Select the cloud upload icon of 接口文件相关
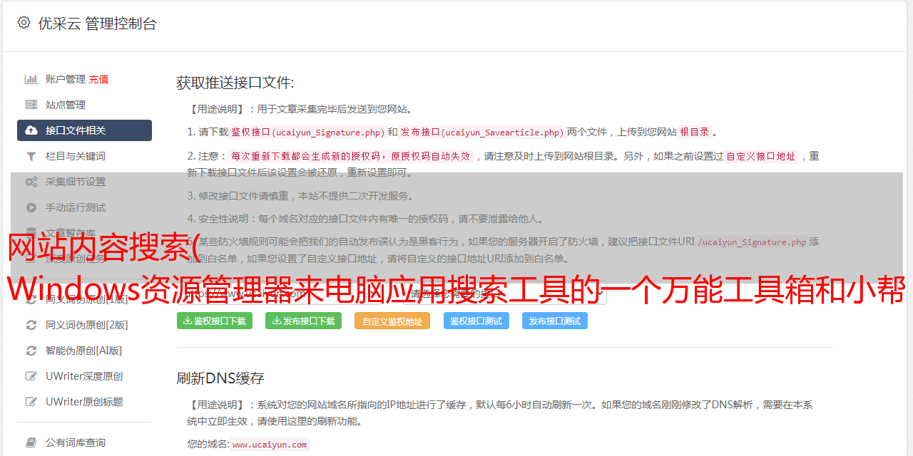Image resolution: width=913 pixels, height=456 pixels. (31, 130)
